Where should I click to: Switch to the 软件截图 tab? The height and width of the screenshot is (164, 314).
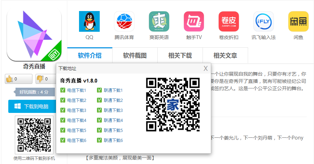point(135,56)
